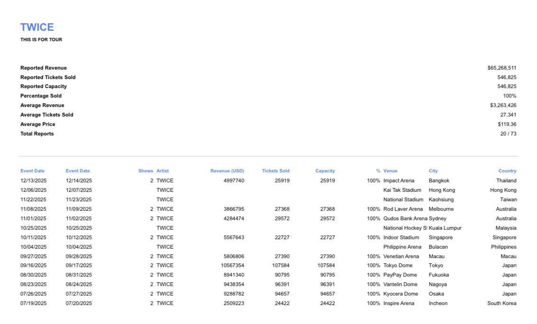The width and height of the screenshot is (537, 324).
Task: Click the Osaka city cell
Action: tap(436, 294)
